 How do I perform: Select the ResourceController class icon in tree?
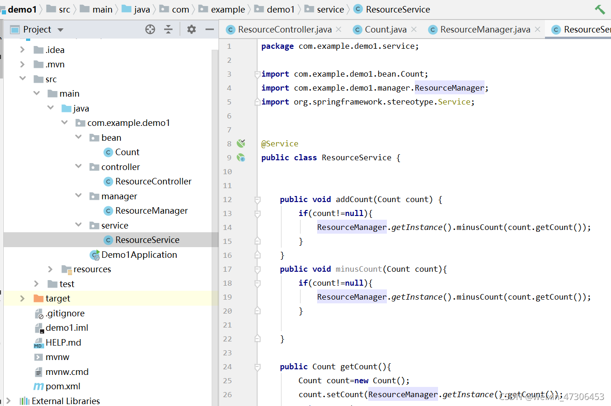(x=108, y=182)
